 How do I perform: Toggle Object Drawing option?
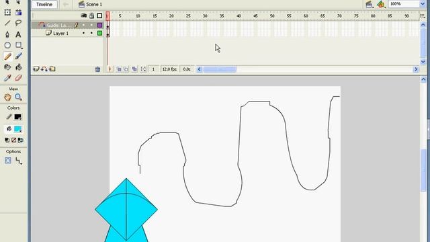coord(7,161)
